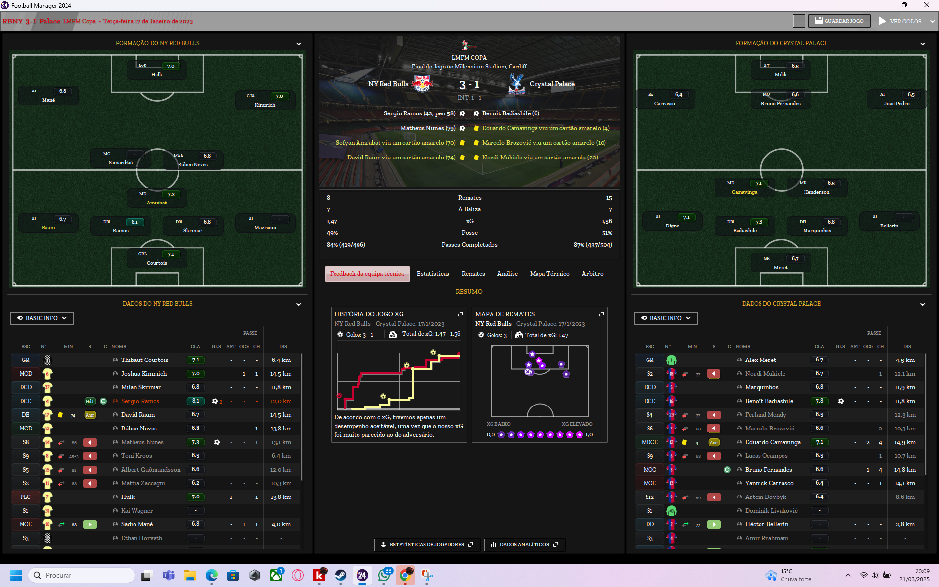This screenshot has height=587, width=939.
Task: Click Milik token on Crystal Palace pitch
Action: tap(781, 70)
